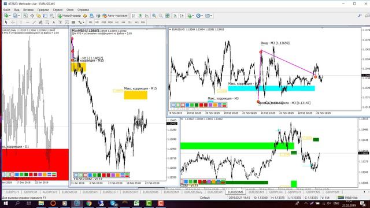Toggle chart shift from the toolbar

(x=182, y=16)
